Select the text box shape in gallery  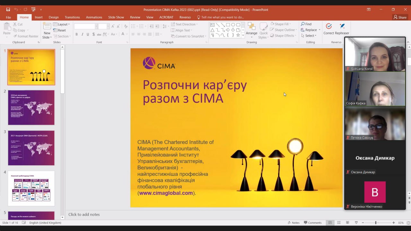tap(212, 25)
